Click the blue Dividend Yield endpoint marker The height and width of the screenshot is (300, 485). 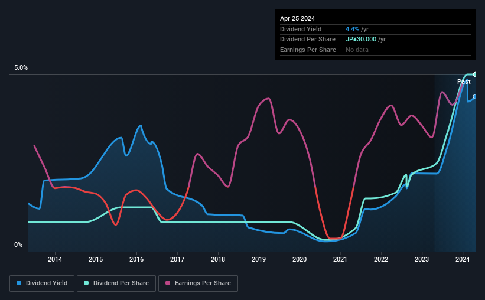pos(475,97)
